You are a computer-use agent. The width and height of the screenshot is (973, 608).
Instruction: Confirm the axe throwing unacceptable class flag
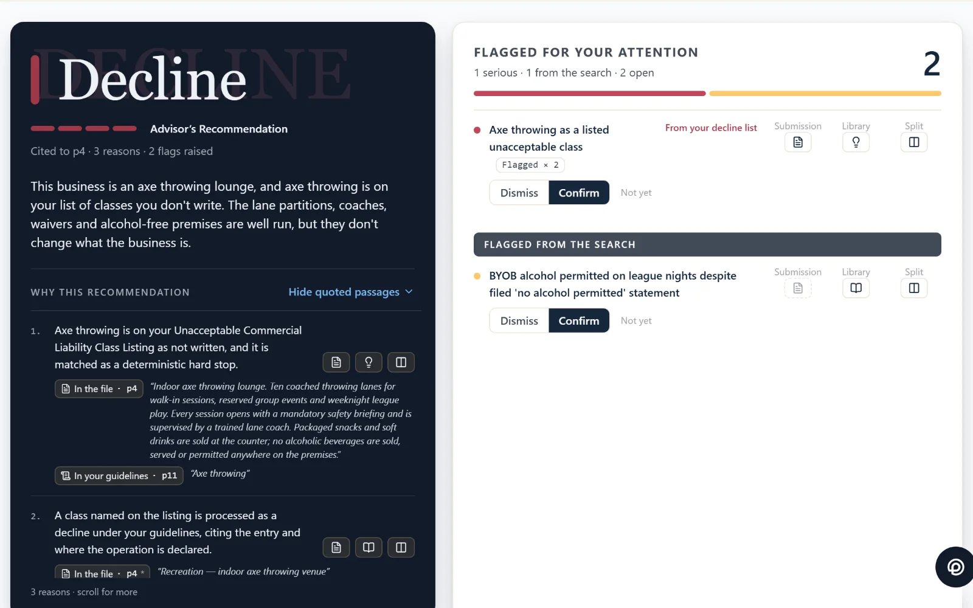[x=579, y=193]
